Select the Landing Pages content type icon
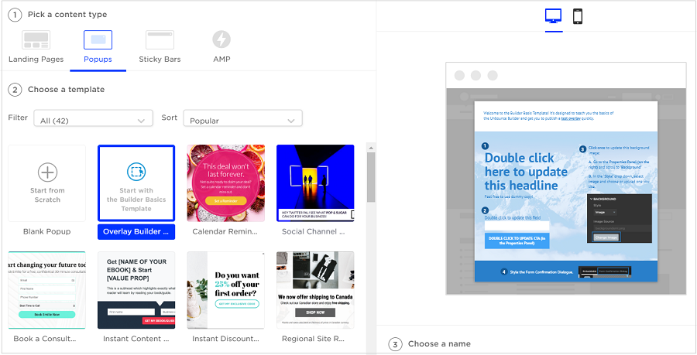Image resolution: width=697 pixels, height=355 pixels. (x=36, y=40)
